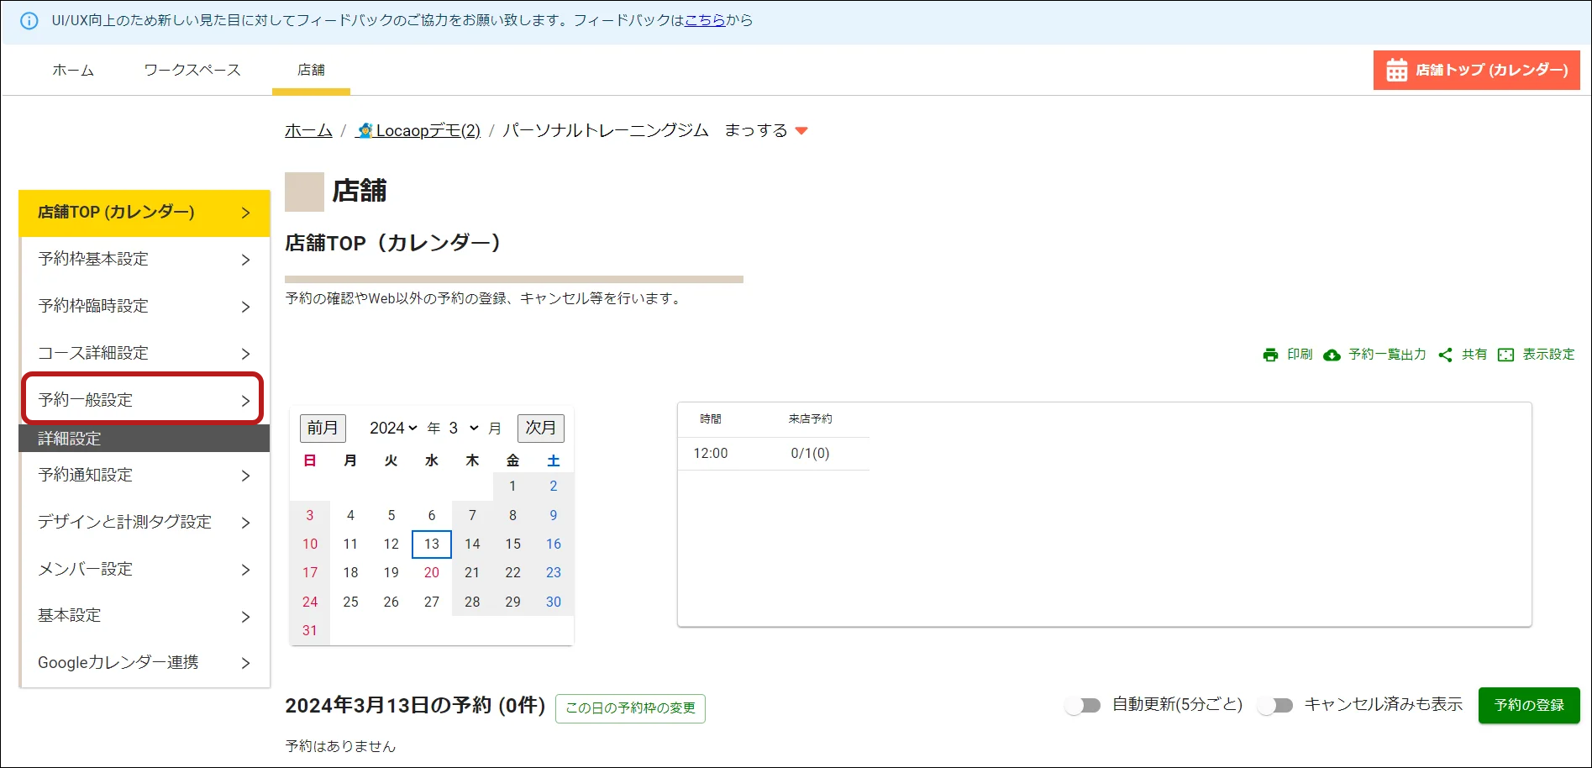Click the 店舗トップ (カレンダー) orange button
The image size is (1592, 768).
pos(1476,70)
